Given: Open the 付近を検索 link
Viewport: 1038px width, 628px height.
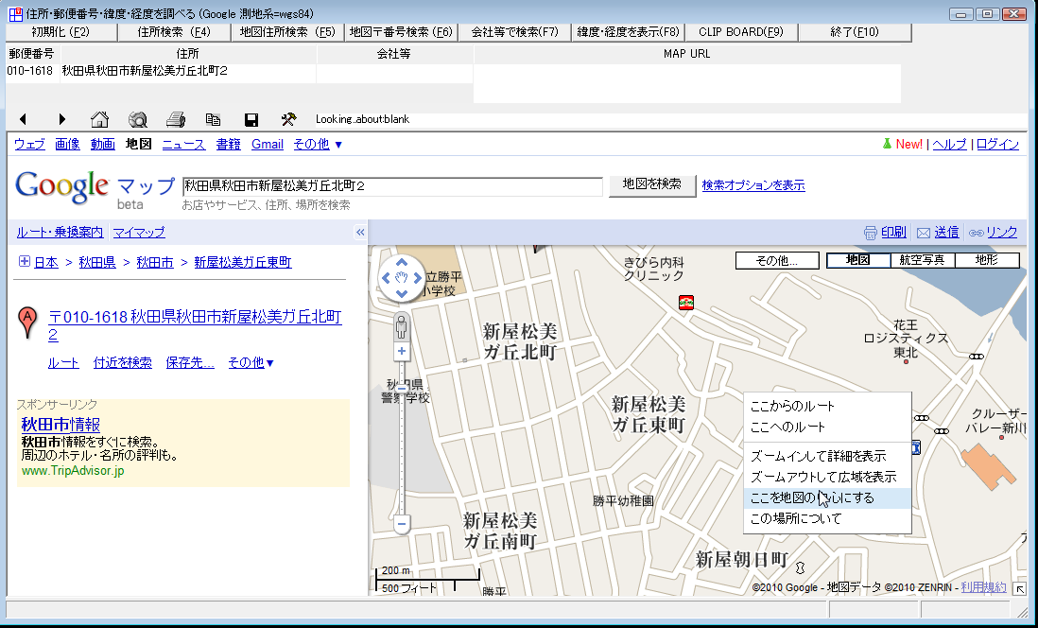Looking at the screenshot, I should coord(123,362).
